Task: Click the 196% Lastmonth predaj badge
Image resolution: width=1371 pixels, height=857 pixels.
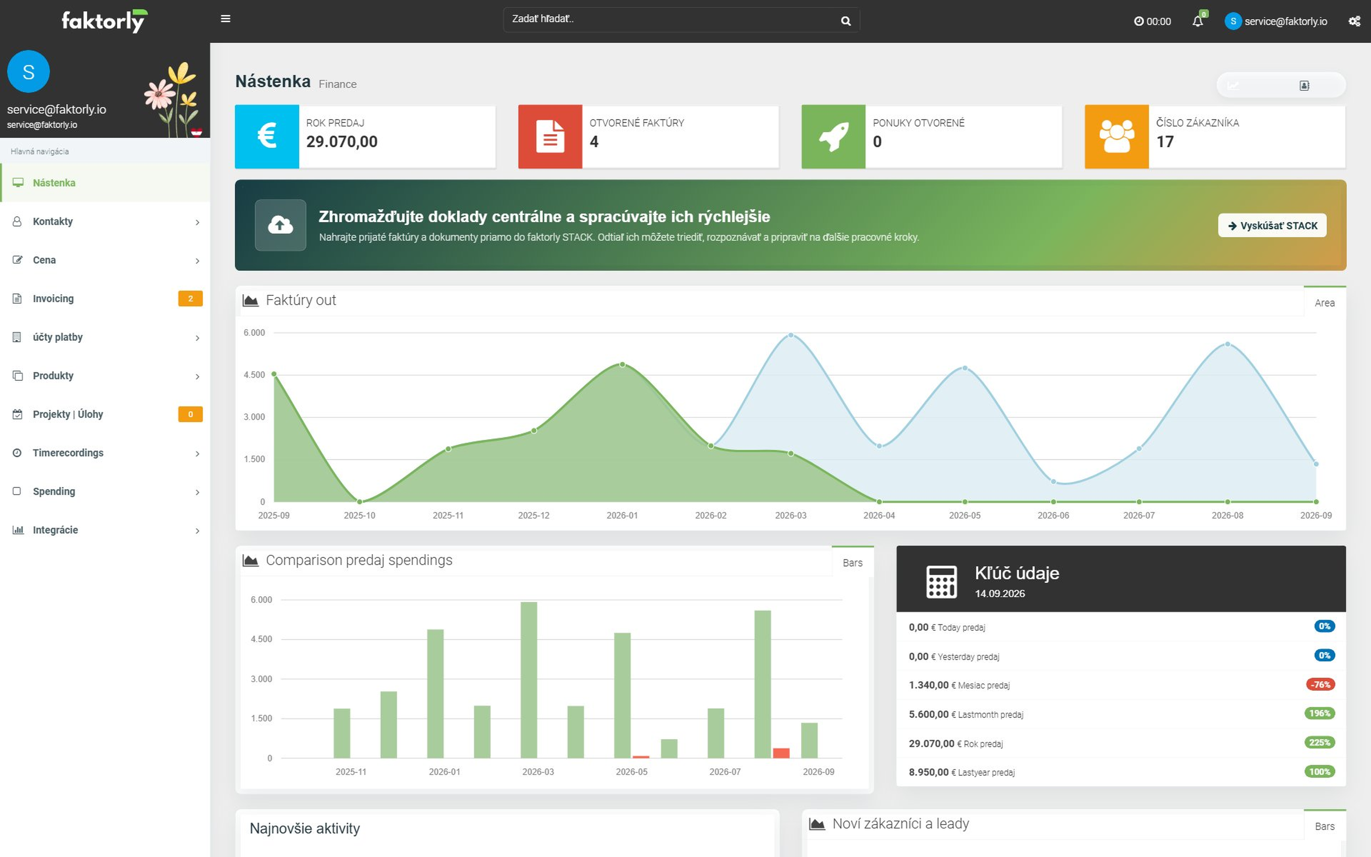Action: (x=1319, y=714)
